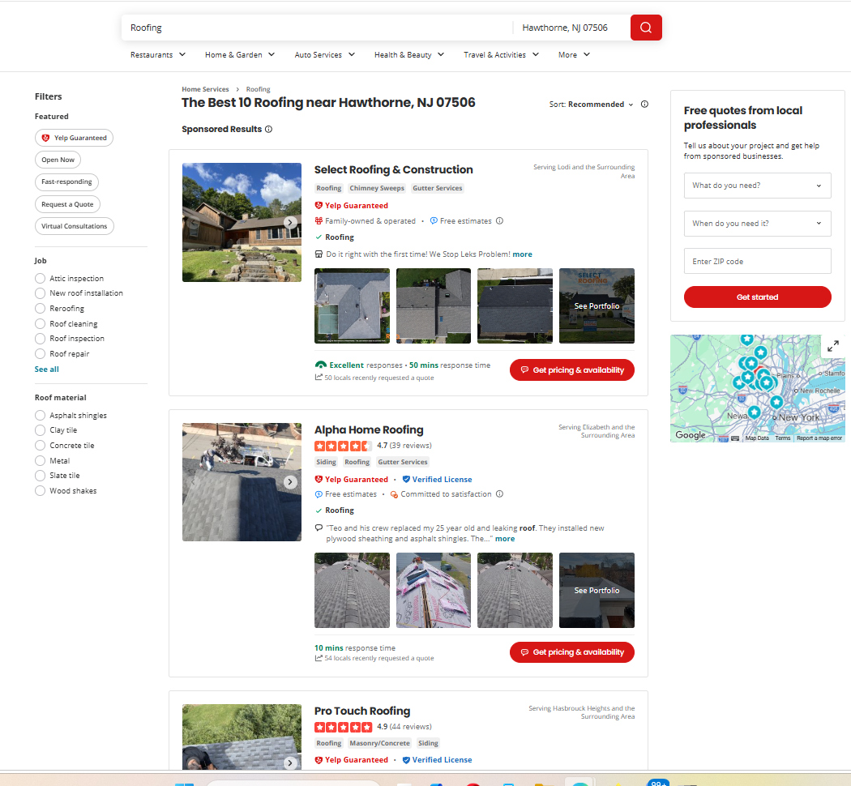
Task: Click the red search magnifier button
Action: (x=646, y=28)
